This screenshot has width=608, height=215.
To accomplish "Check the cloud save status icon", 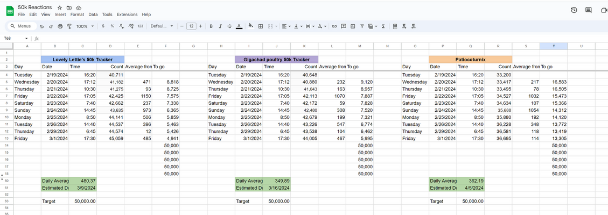I will click(79, 8).
